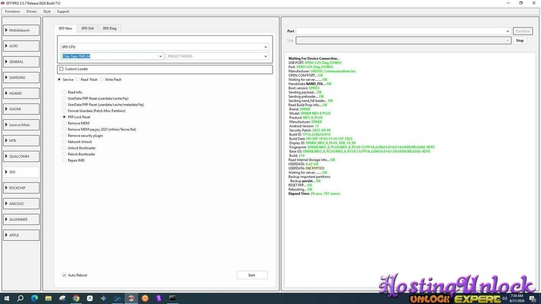The image size is (541, 304).
Task: Select the Unlock Bootloader option
Action: coord(64,148)
